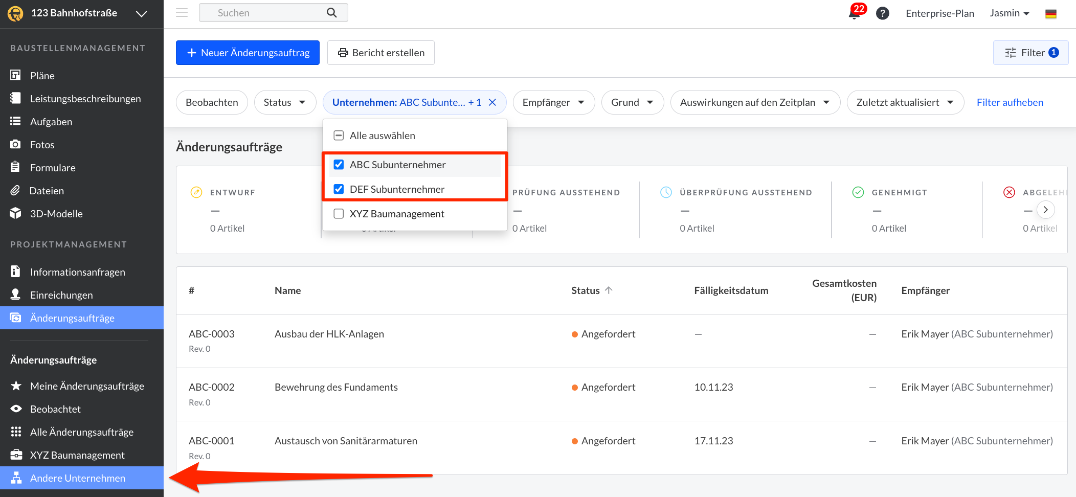This screenshot has width=1076, height=497.
Task: Expand the 123 Bahnhofstraße project selector
Action: click(141, 14)
